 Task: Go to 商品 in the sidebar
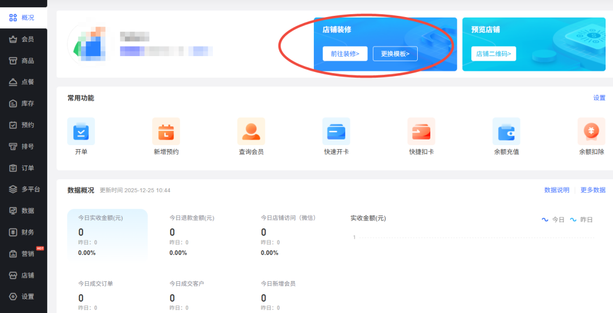pyautogui.click(x=23, y=61)
